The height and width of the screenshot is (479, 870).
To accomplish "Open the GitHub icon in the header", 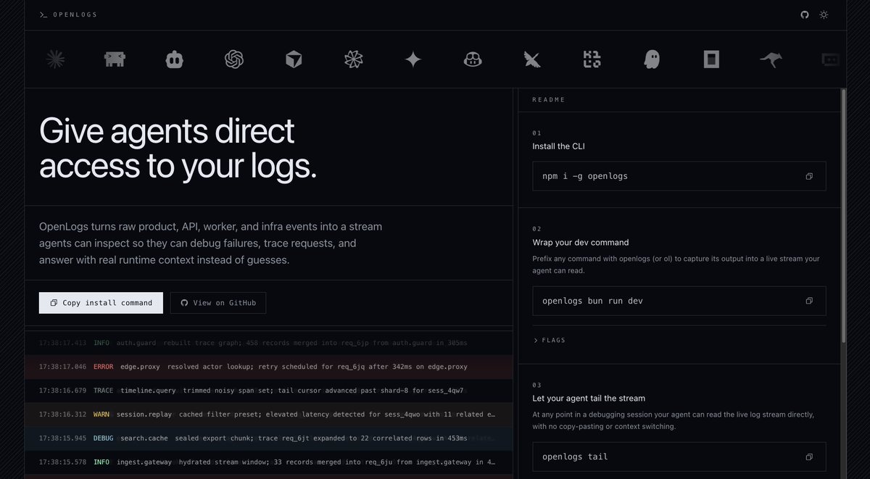I will click(x=805, y=14).
